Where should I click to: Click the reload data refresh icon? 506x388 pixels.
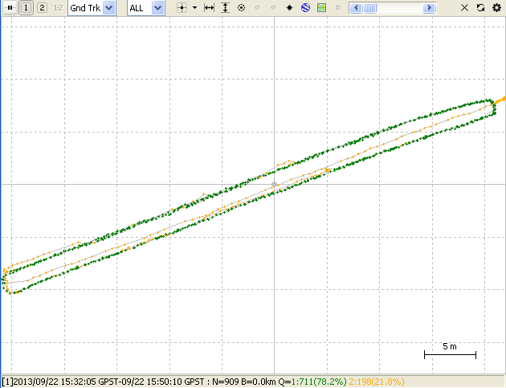(481, 8)
